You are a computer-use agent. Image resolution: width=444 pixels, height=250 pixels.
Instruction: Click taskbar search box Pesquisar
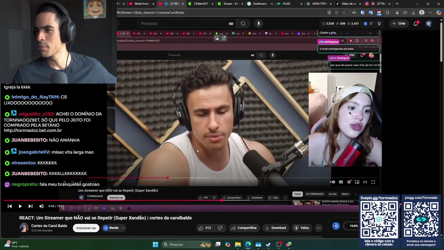pos(187,244)
